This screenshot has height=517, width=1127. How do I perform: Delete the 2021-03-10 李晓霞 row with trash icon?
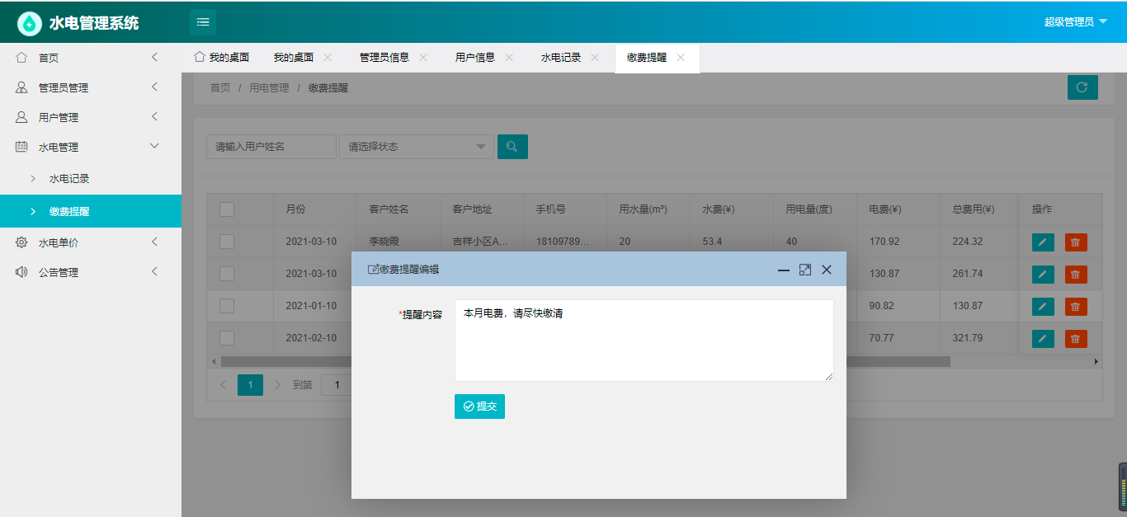[x=1076, y=242]
